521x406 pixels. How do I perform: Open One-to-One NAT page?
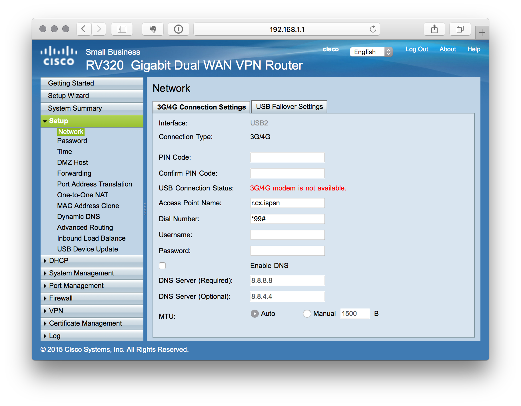coord(83,195)
